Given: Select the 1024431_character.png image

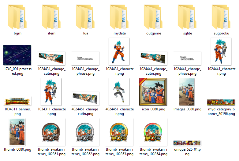Looking at the screenshot, I should (119, 52).
